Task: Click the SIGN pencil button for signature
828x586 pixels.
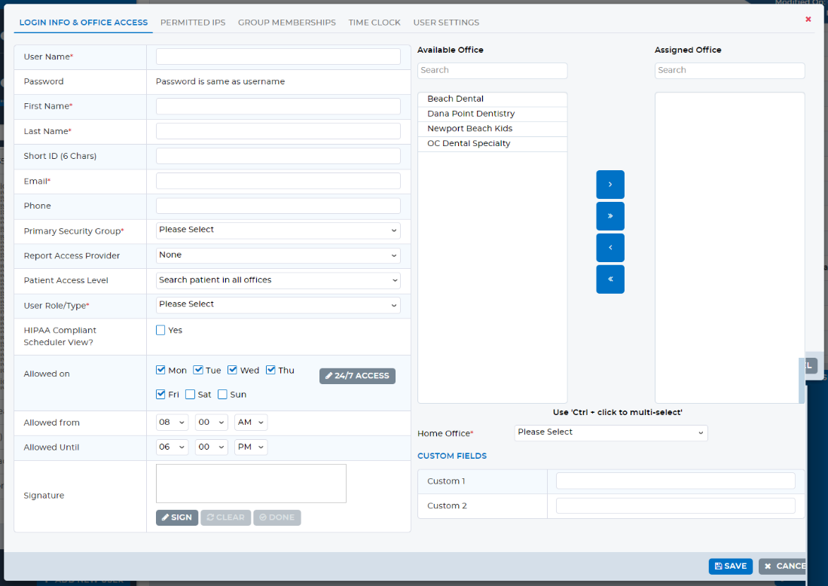Action: point(176,517)
